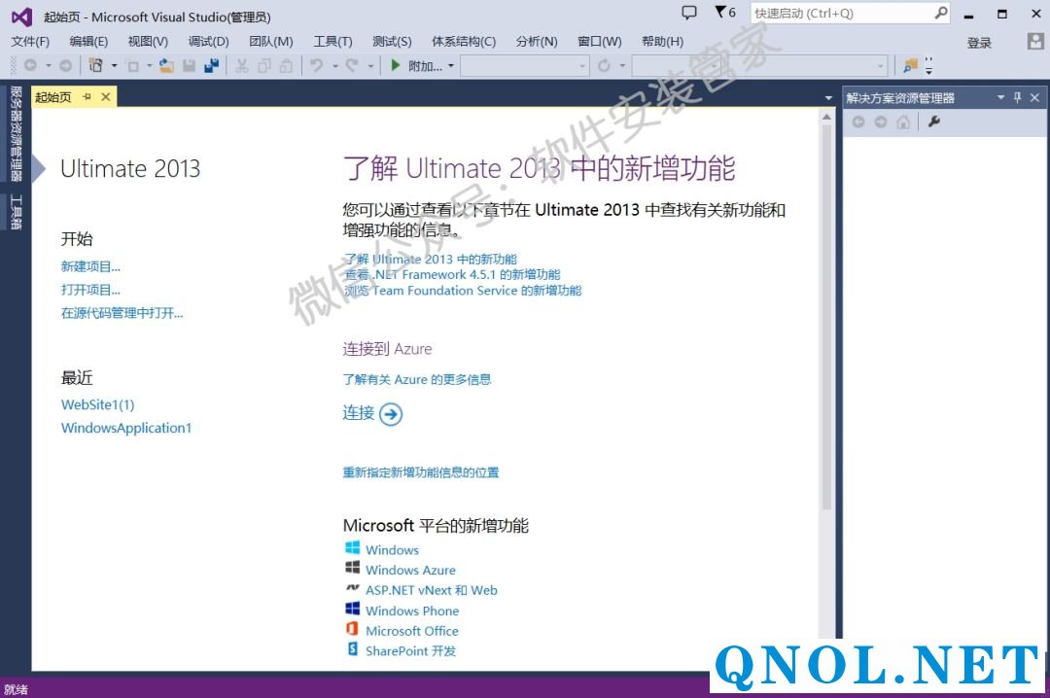This screenshot has height=698, width=1050.
Task: Expand the 附加 debug target dropdown arrow
Action: (x=450, y=67)
